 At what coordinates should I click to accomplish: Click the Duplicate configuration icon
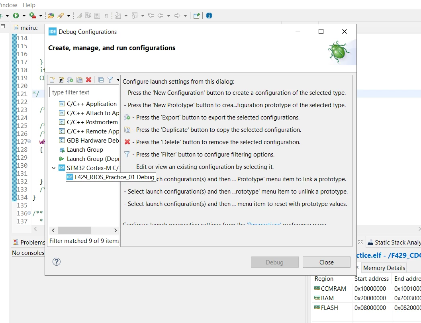coord(80,80)
